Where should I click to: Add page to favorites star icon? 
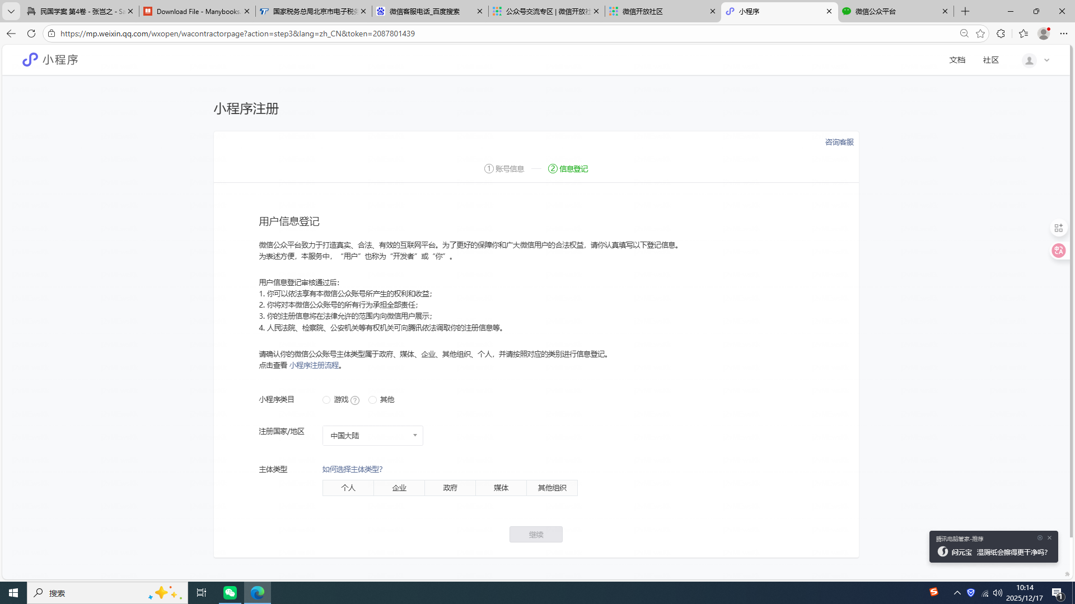[x=980, y=34]
